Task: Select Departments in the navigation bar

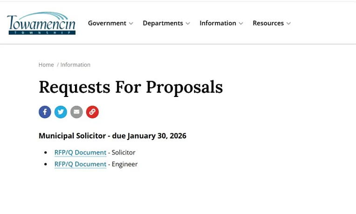Action: pos(163,23)
